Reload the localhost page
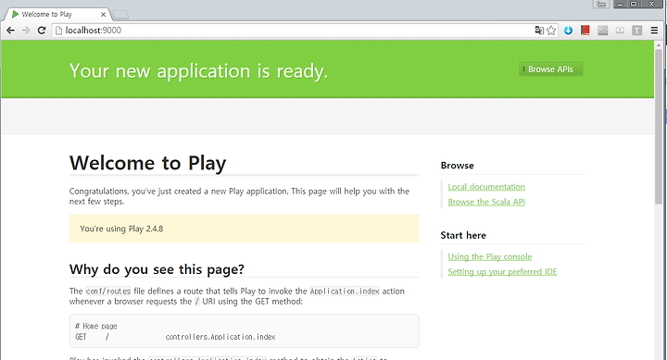Screen dimensions: 667x360 pyautogui.click(x=42, y=31)
